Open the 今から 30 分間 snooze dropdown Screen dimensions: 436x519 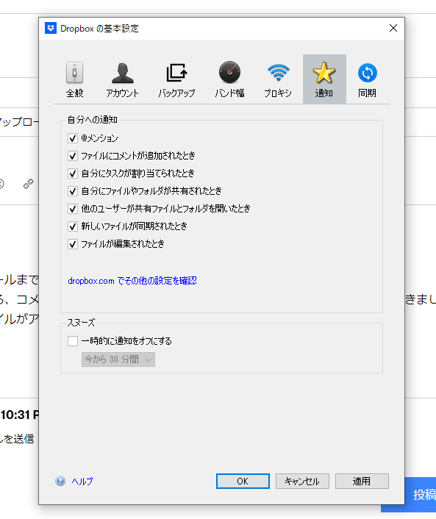click(118, 359)
